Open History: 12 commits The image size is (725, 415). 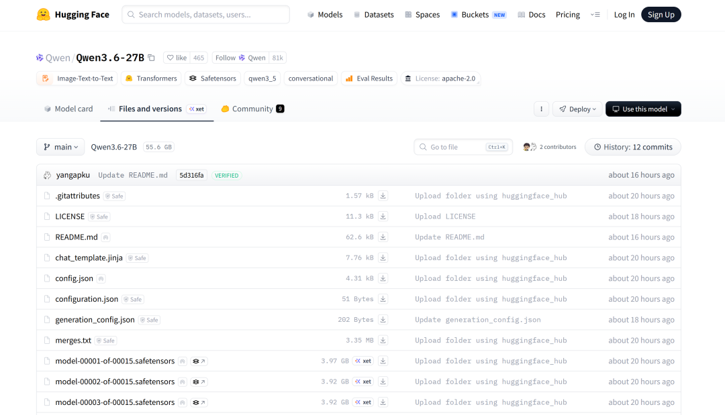(632, 147)
